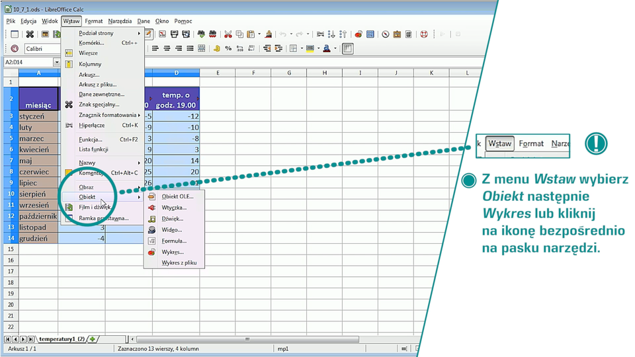Open the background color dropdown arrow
Screen dimensions: 635x357
click(x=319, y=48)
